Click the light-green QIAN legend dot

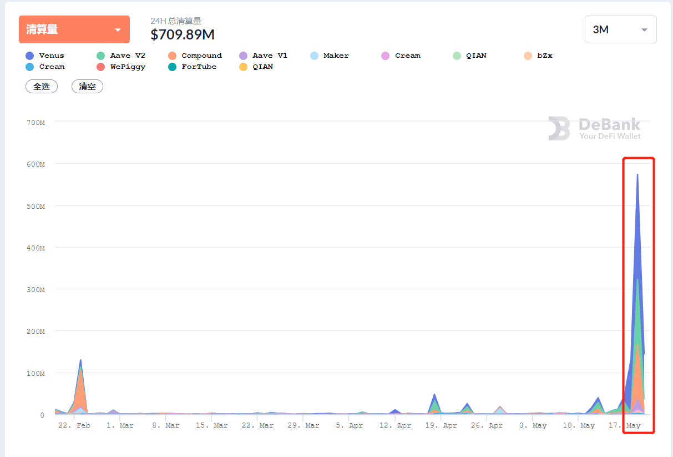[457, 56]
